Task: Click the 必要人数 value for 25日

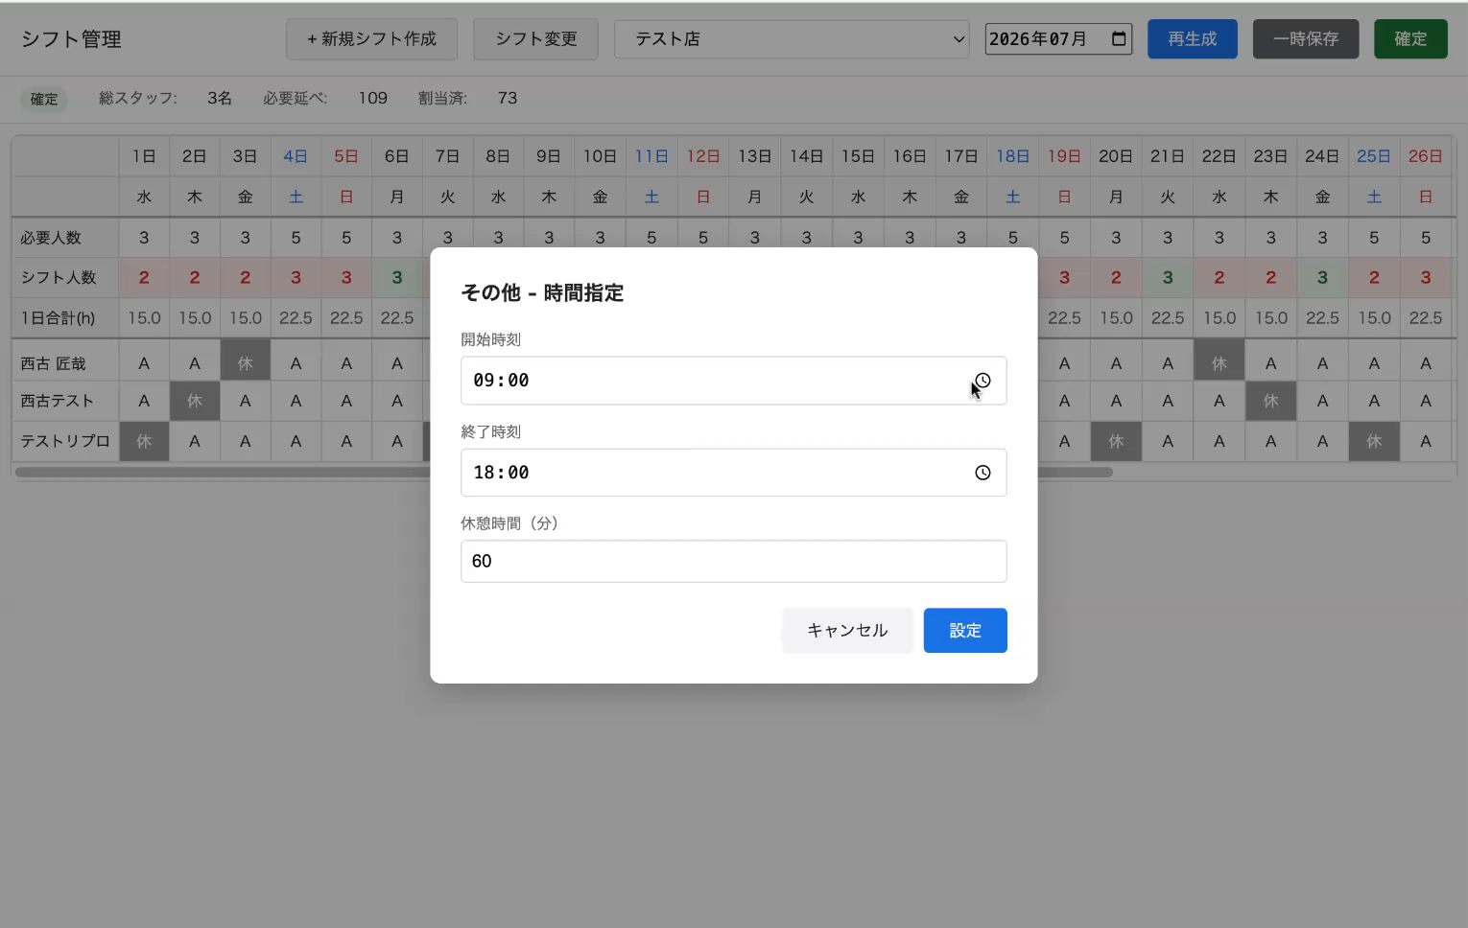Action: 1374,237
